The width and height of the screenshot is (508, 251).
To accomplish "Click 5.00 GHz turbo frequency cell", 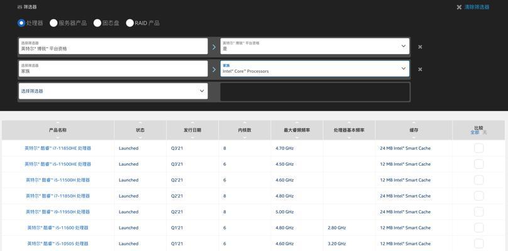I will 284,212.
